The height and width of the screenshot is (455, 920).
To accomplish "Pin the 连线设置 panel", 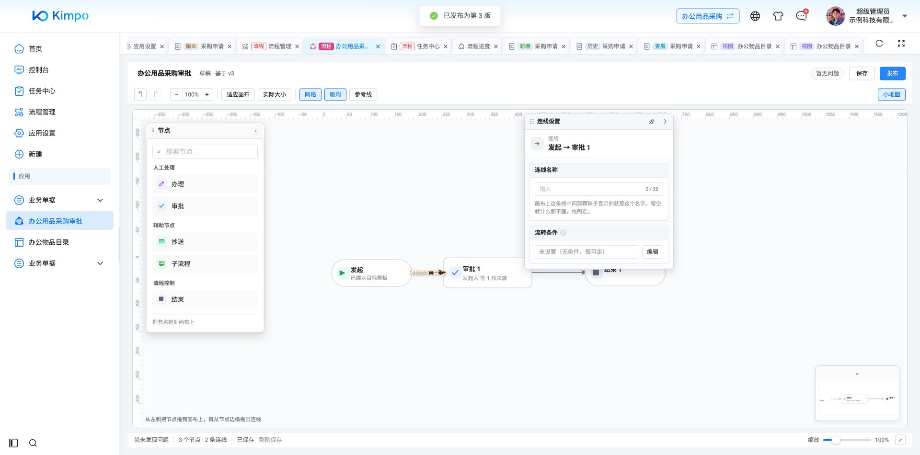I will 652,122.
